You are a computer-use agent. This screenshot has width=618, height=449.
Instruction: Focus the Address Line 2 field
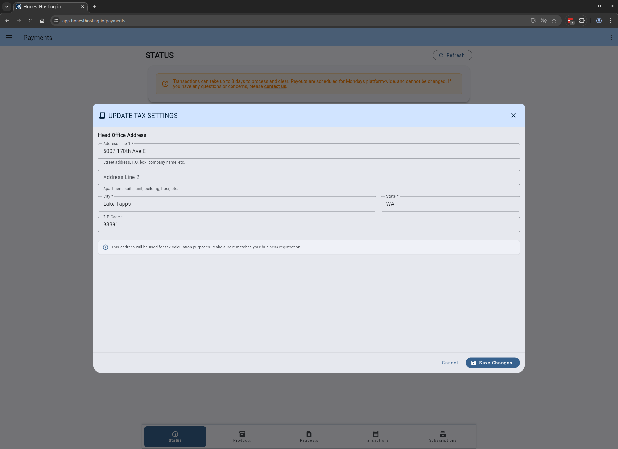(309, 177)
